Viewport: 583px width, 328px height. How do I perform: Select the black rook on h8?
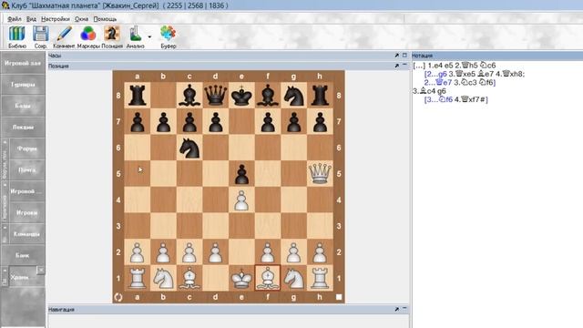pyautogui.click(x=320, y=95)
